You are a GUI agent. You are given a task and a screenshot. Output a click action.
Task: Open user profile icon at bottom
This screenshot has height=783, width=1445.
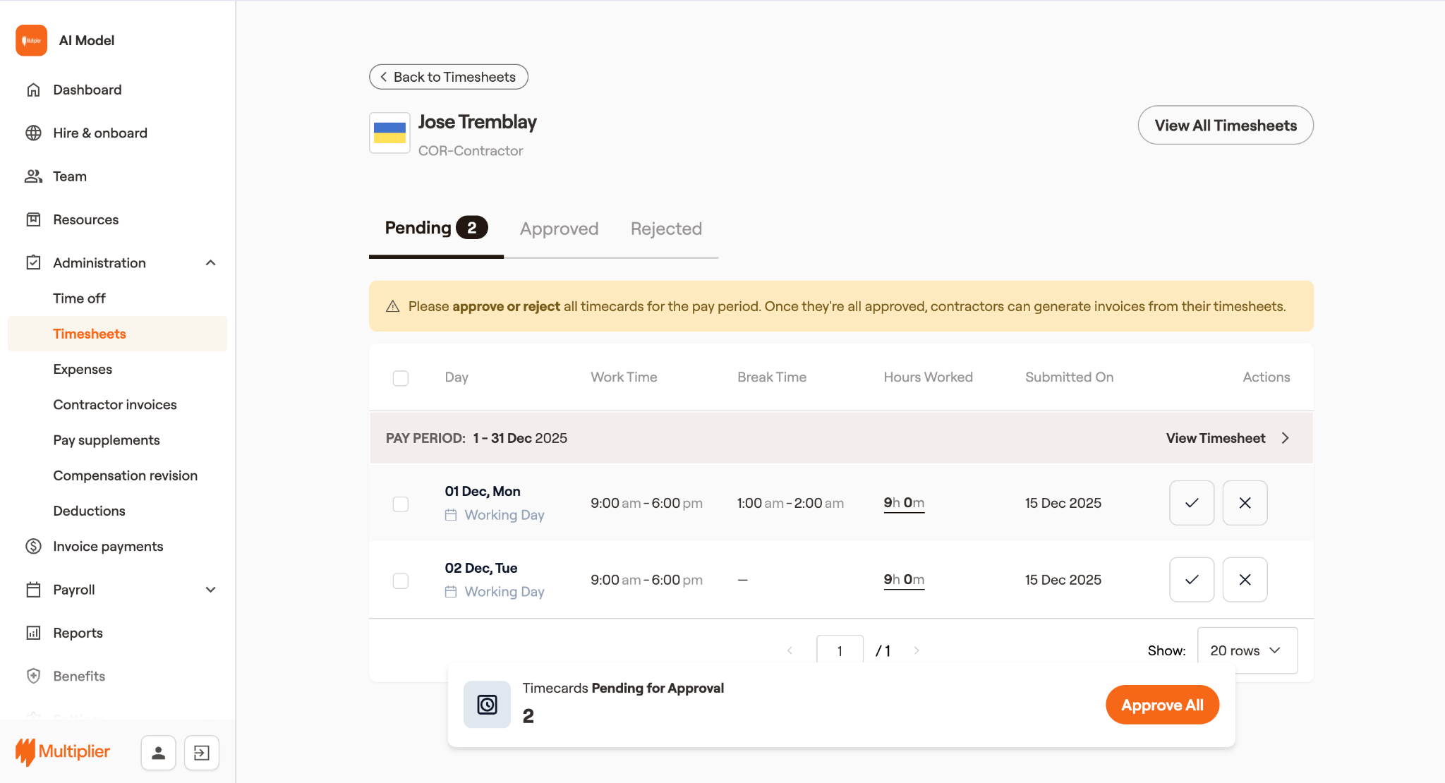point(158,753)
